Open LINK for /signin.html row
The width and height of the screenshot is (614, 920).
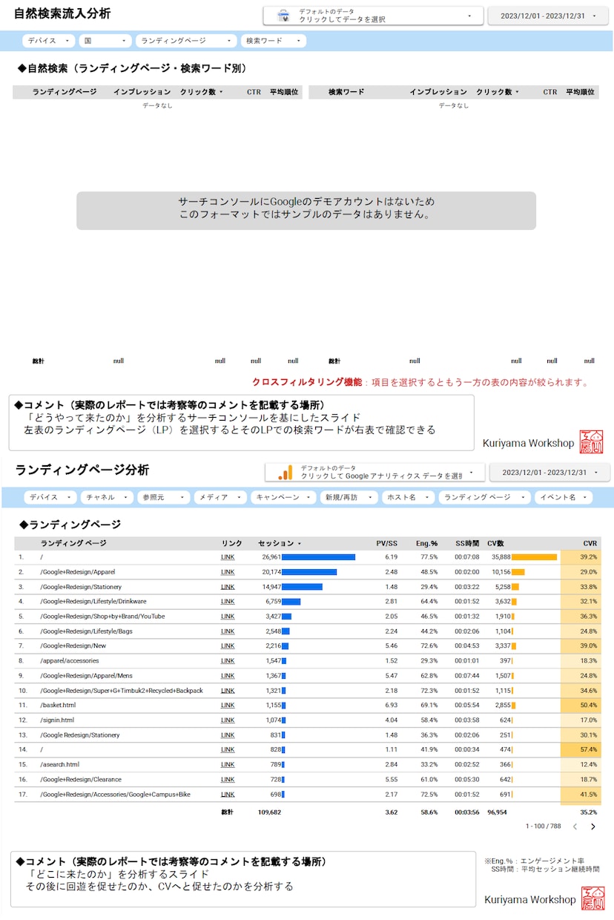point(228,720)
